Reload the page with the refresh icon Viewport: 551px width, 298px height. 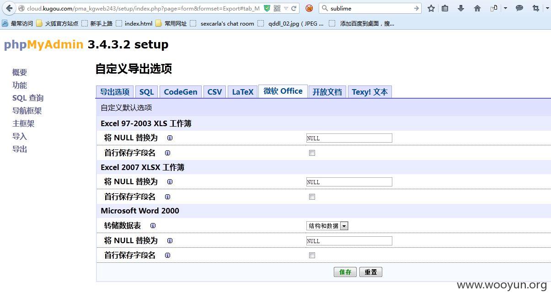[294, 8]
